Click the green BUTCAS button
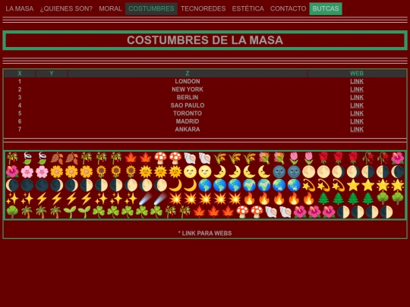Screen dimensions: 410x307 [x=326, y=8]
